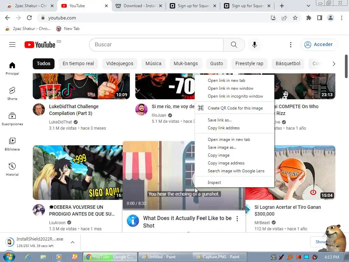Click the search magnifier button

coord(234,45)
